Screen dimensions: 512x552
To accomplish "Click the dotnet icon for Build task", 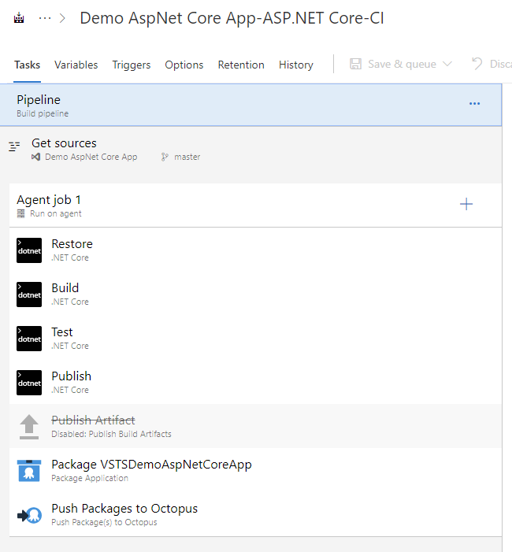I will click(29, 295).
